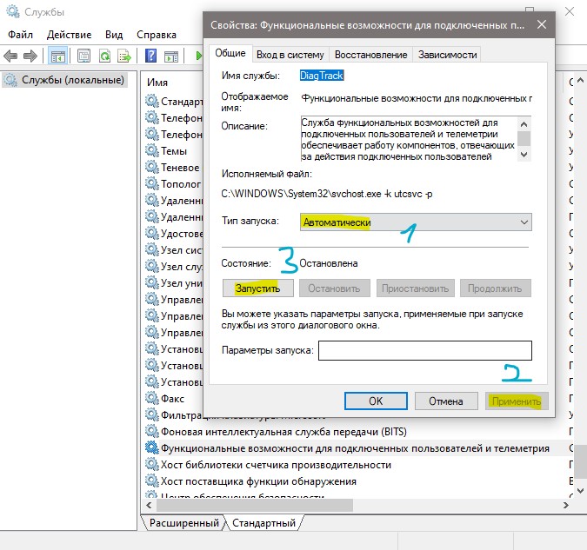Click gear icon beside Теневое service
The height and width of the screenshot is (550, 587).
tap(151, 167)
